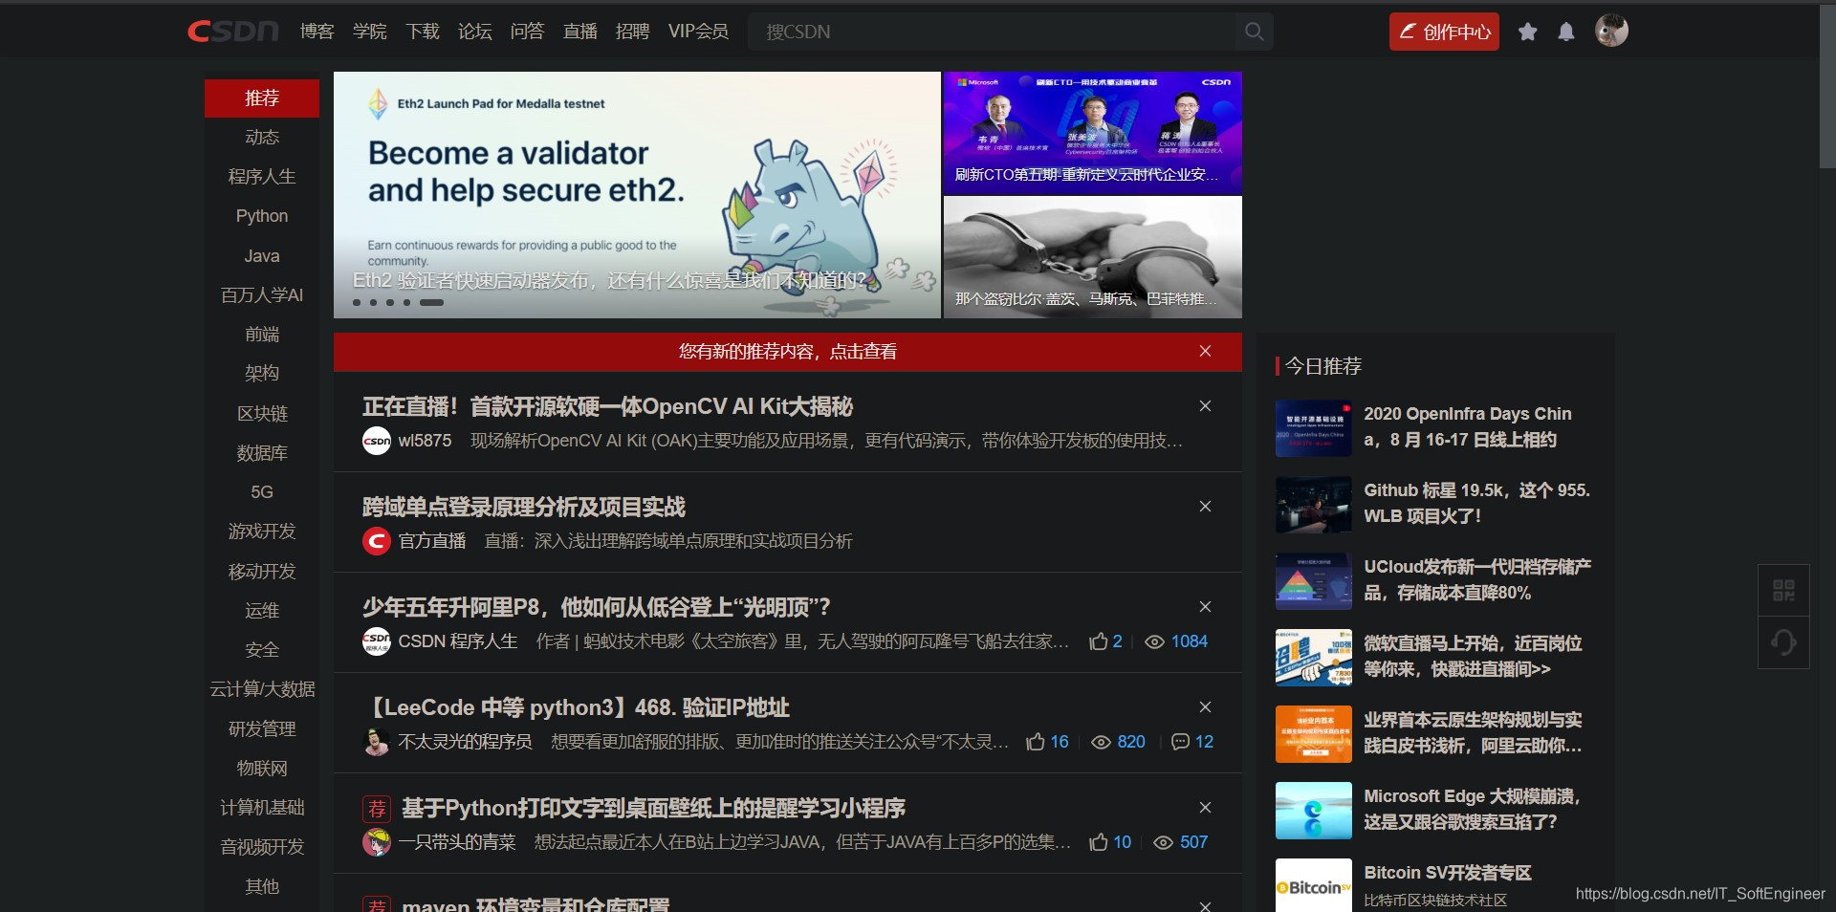Open article 跨域单点登录原理分析及项目实战
The height and width of the screenshot is (912, 1836).
pos(524,507)
